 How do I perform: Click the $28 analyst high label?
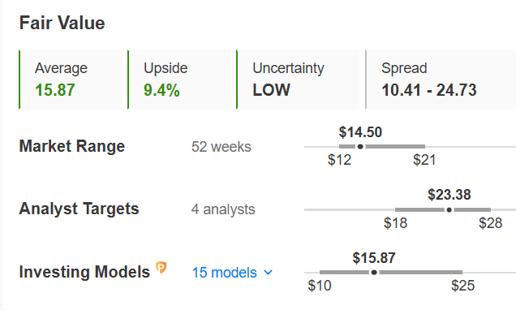point(490,223)
